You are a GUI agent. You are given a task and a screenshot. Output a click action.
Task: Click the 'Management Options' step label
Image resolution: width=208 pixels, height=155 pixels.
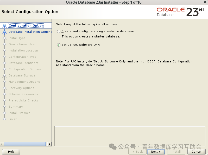24,82
